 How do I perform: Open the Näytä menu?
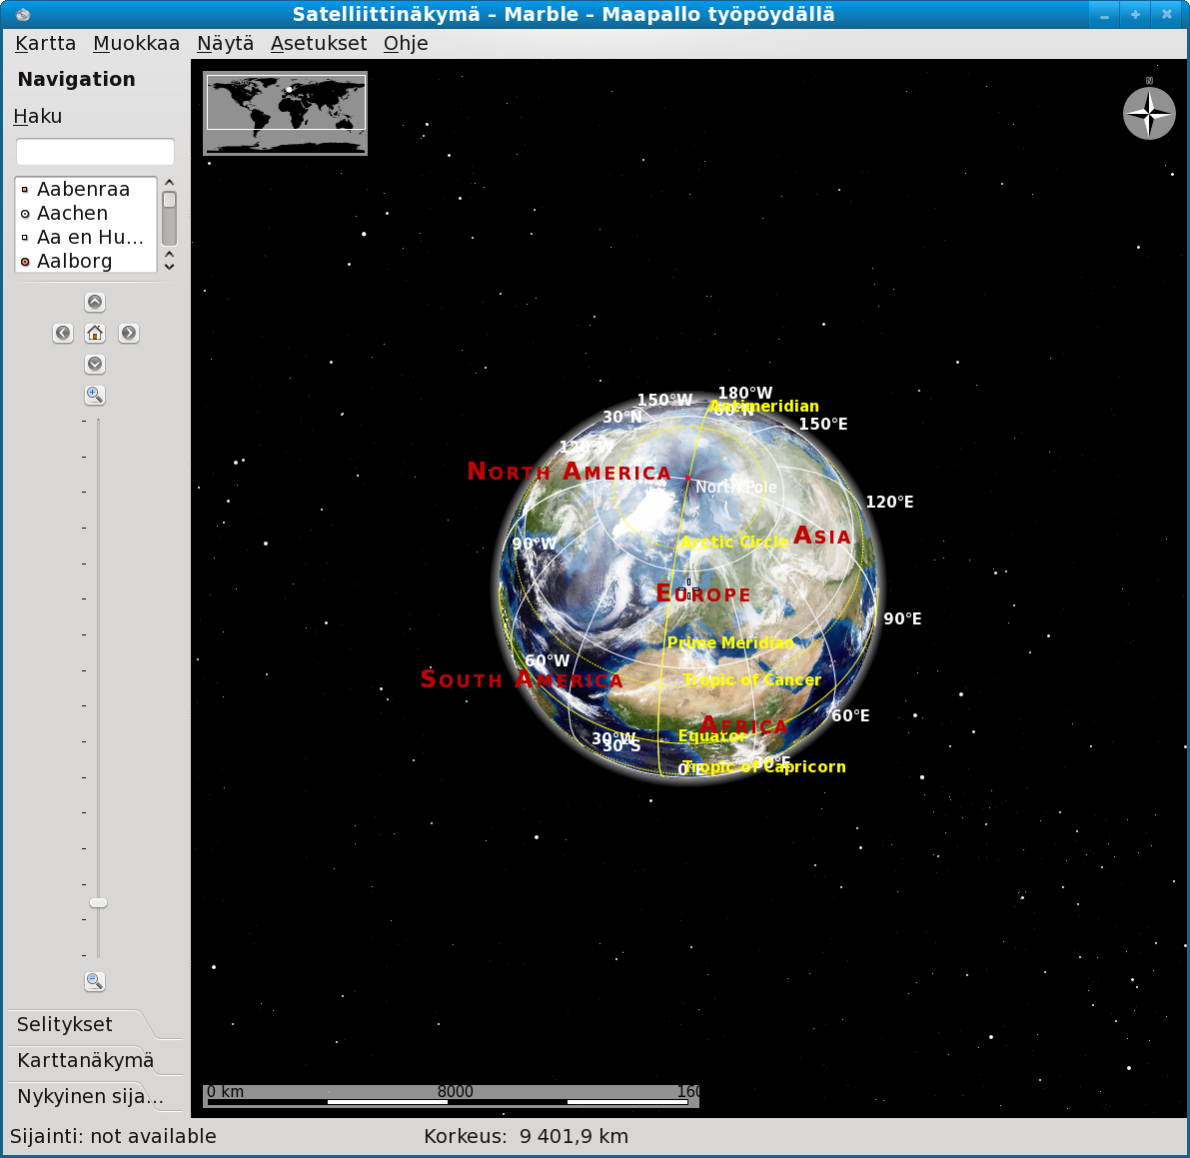coord(225,43)
